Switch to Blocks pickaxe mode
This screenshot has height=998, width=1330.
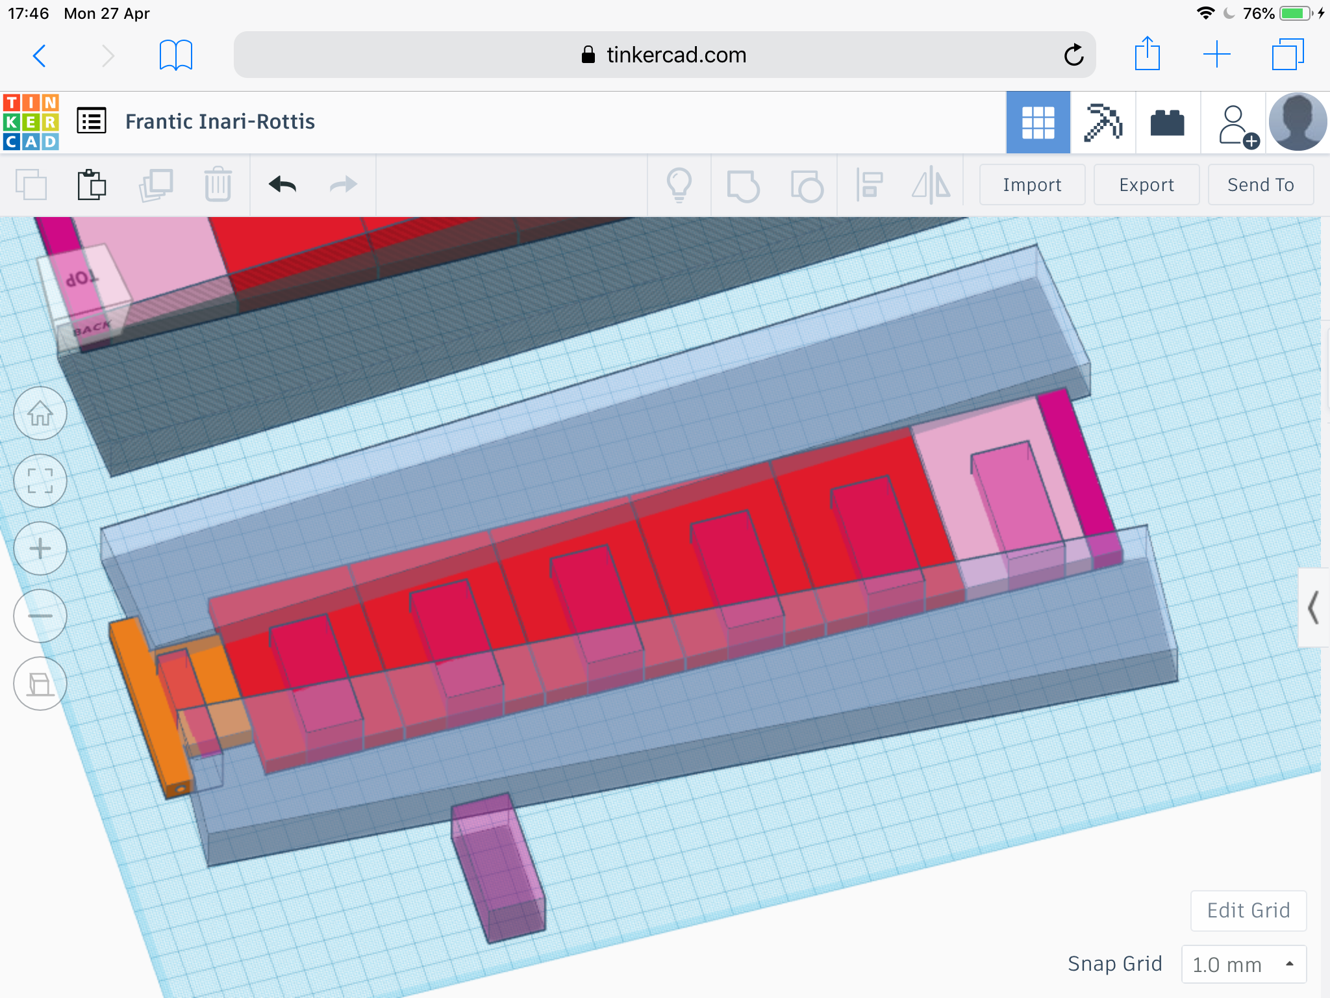tap(1103, 122)
